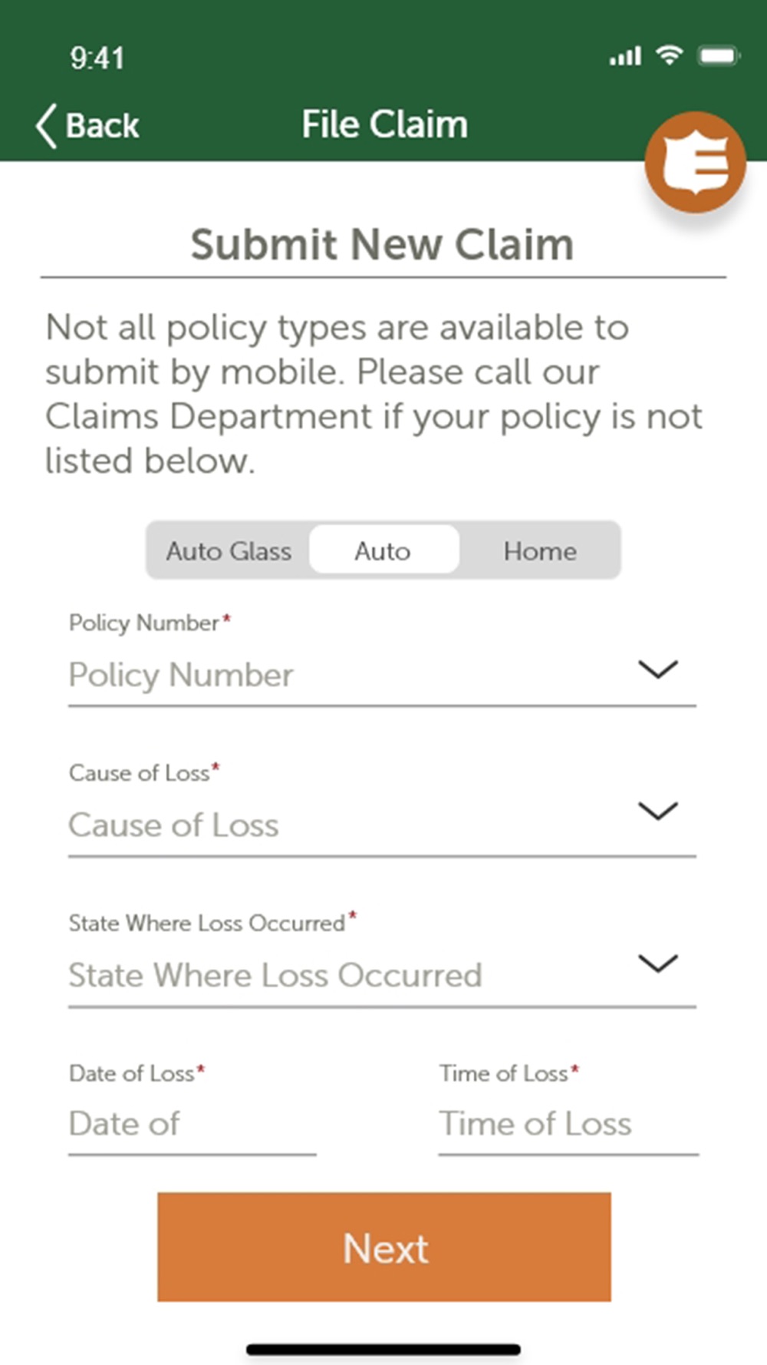Select the Auto Glass policy type
This screenshot has width=767, height=1365.
(229, 550)
